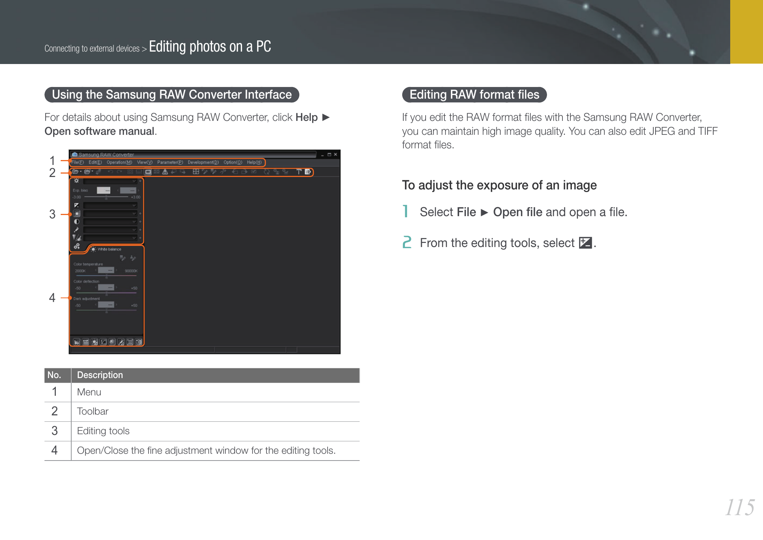Expand the dropdown beside the contrast icon

click(110, 222)
